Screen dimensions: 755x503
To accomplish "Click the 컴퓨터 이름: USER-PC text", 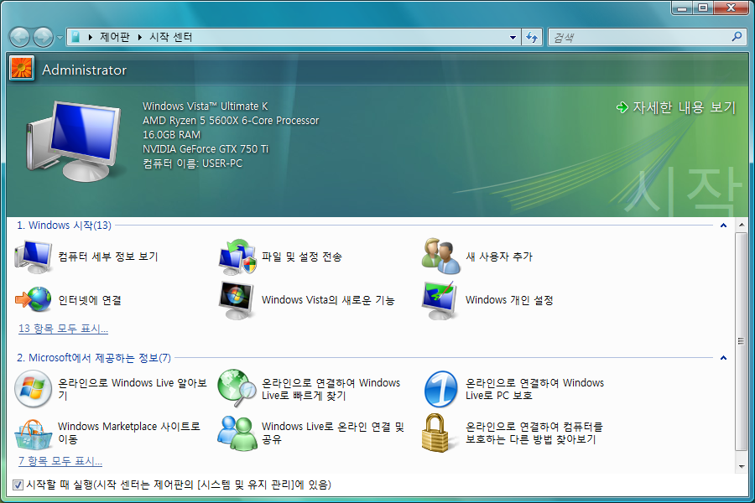I will pyautogui.click(x=193, y=163).
